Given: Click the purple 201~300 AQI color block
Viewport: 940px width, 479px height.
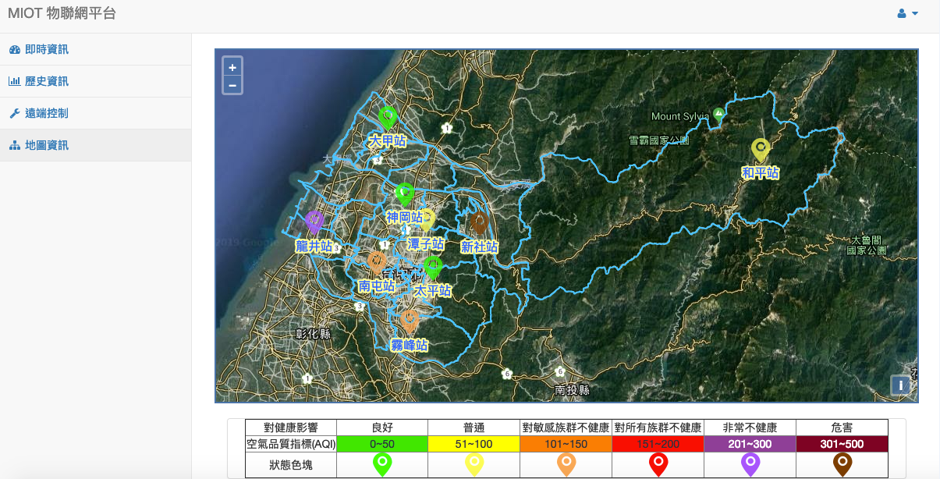Looking at the screenshot, I should [x=750, y=444].
